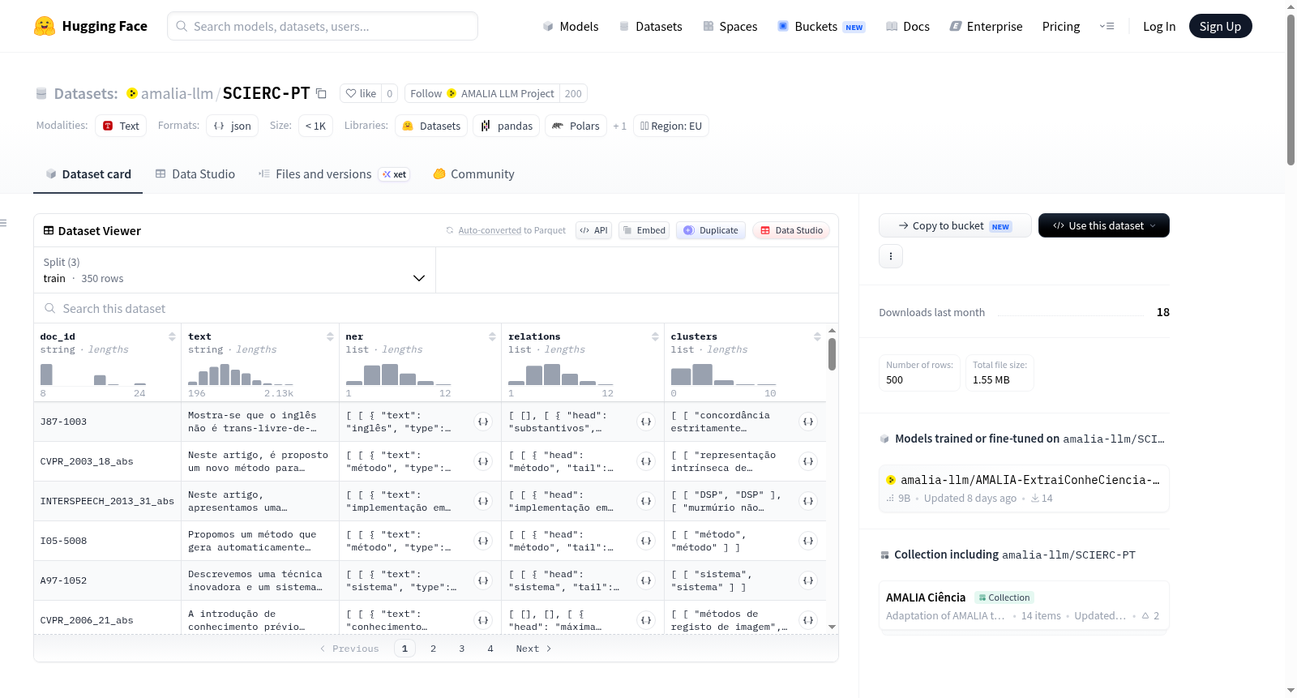Sort by the clusters column
Viewport: 1297px width, 698px height.
coord(817,336)
